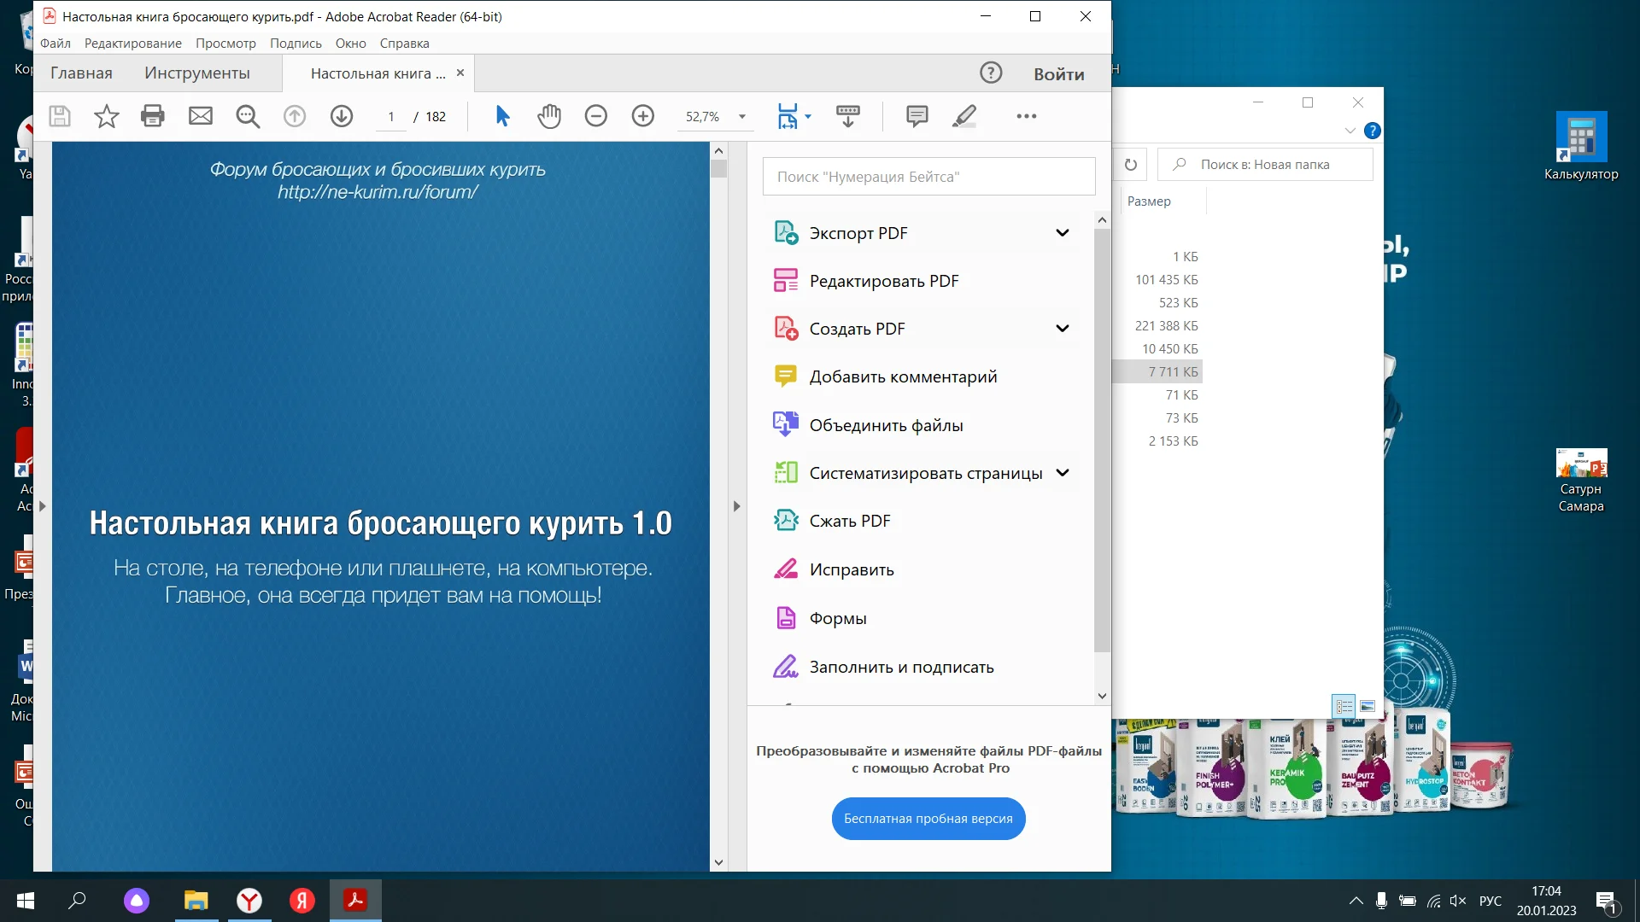This screenshot has height=922, width=1640.
Task: Open the Add Comment tool
Action: [x=916, y=116]
